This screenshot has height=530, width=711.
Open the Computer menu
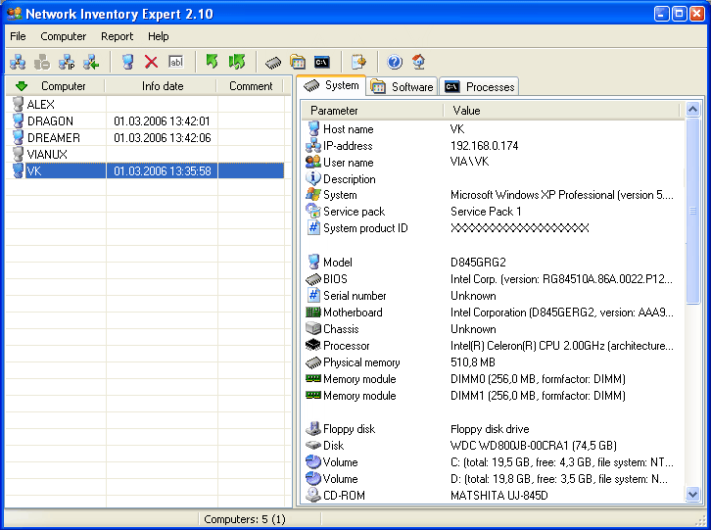[63, 36]
